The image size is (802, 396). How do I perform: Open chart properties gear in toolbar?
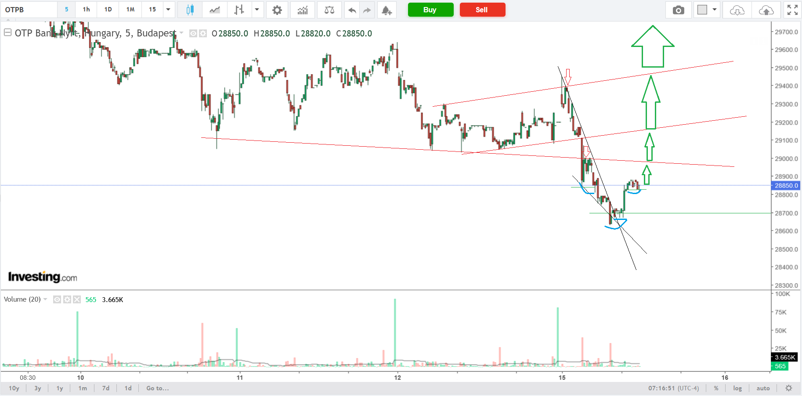coord(277,10)
